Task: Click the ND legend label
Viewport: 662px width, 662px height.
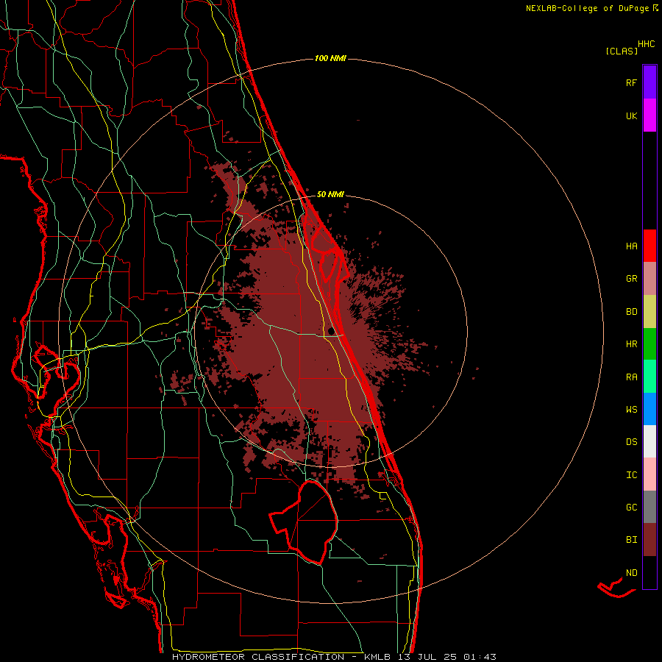Action: coord(631,573)
